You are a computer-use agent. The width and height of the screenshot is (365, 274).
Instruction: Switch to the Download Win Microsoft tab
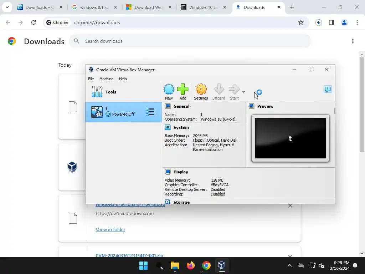pyautogui.click(x=149, y=7)
